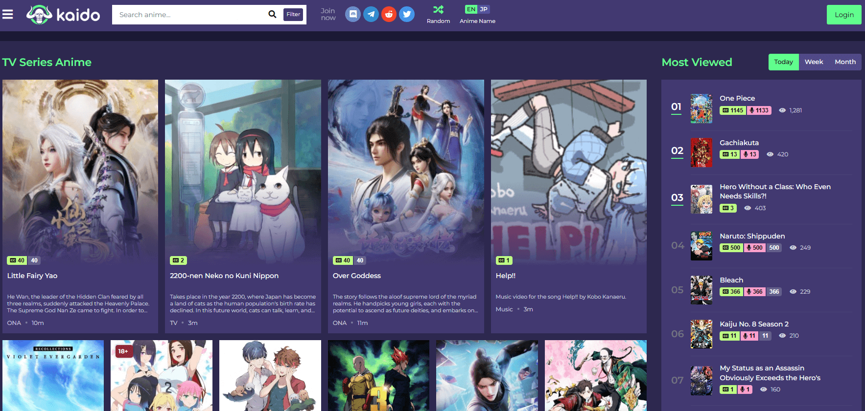The image size is (865, 411).
Task: Switch anime name language to EN
Action: point(471,9)
